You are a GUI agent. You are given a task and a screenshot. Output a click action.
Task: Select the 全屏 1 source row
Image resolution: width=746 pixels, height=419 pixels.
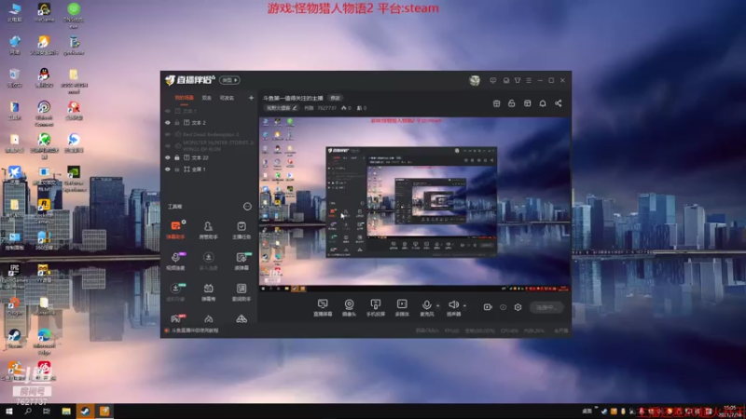coord(209,169)
